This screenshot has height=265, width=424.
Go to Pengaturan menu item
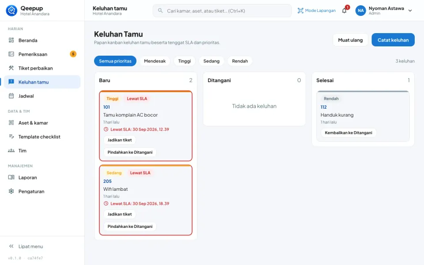(x=42, y=191)
